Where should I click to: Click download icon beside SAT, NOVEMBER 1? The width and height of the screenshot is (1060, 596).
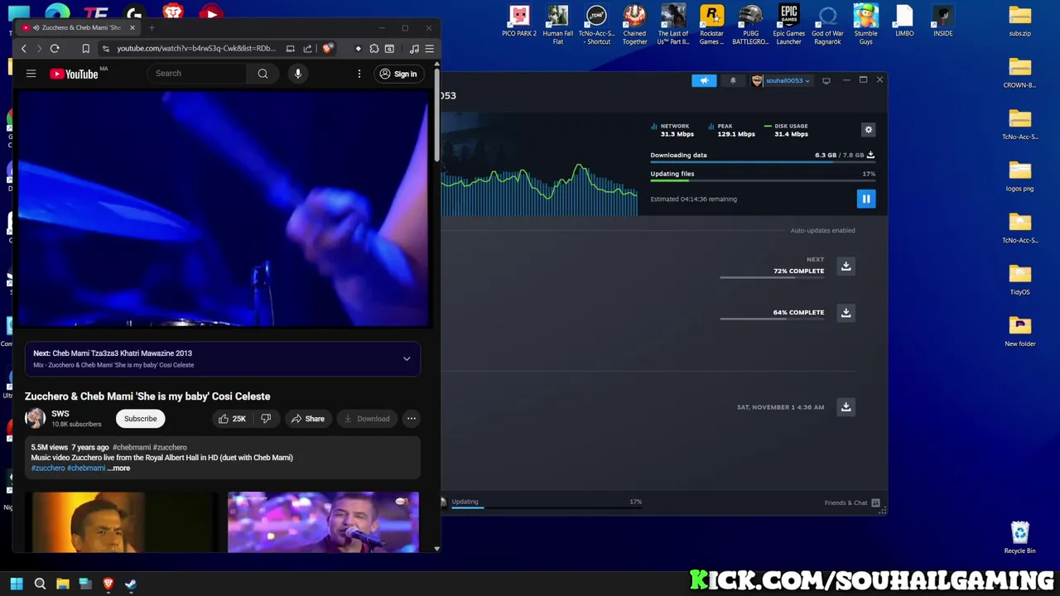point(846,406)
